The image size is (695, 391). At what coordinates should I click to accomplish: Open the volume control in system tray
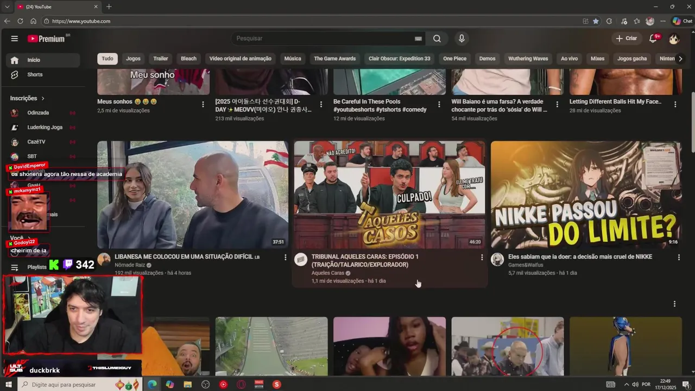pyautogui.click(x=635, y=384)
